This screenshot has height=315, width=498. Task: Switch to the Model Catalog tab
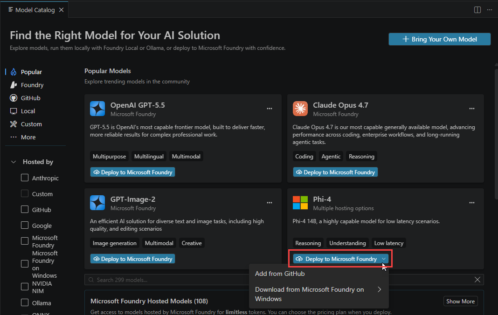click(x=35, y=10)
